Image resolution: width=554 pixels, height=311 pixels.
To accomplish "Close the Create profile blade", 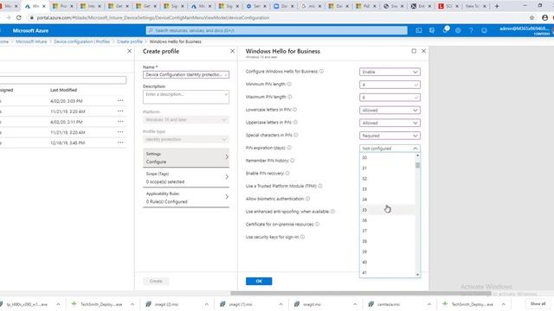I will tap(233, 51).
